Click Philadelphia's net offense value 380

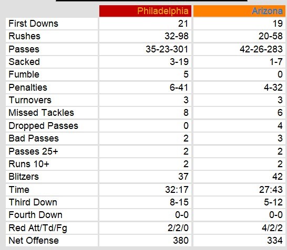pos(181,241)
